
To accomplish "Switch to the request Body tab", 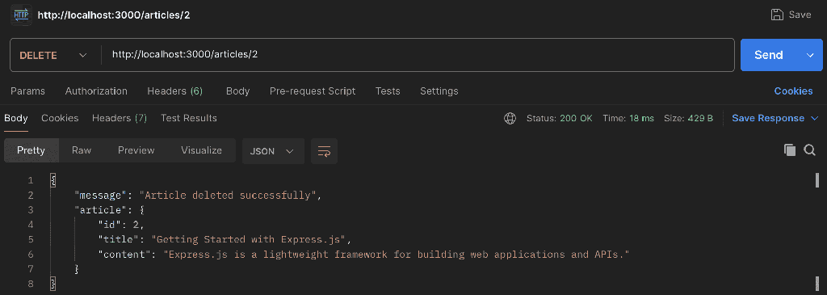I will click(x=238, y=91).
